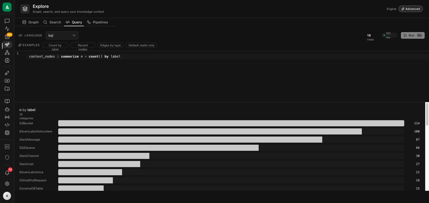Load the Recent nodes example
Screen dimensions: 429x203
(83, 45)
